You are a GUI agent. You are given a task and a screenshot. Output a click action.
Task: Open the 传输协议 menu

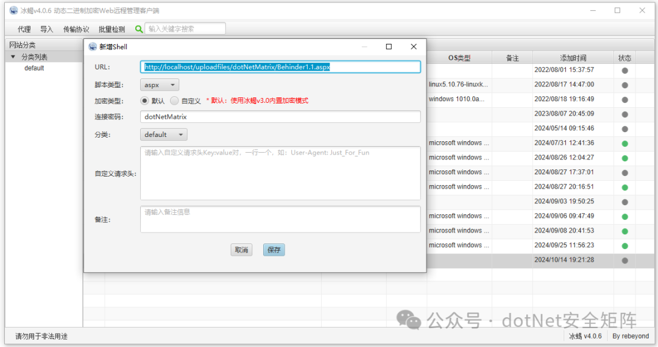coord(76,29)
